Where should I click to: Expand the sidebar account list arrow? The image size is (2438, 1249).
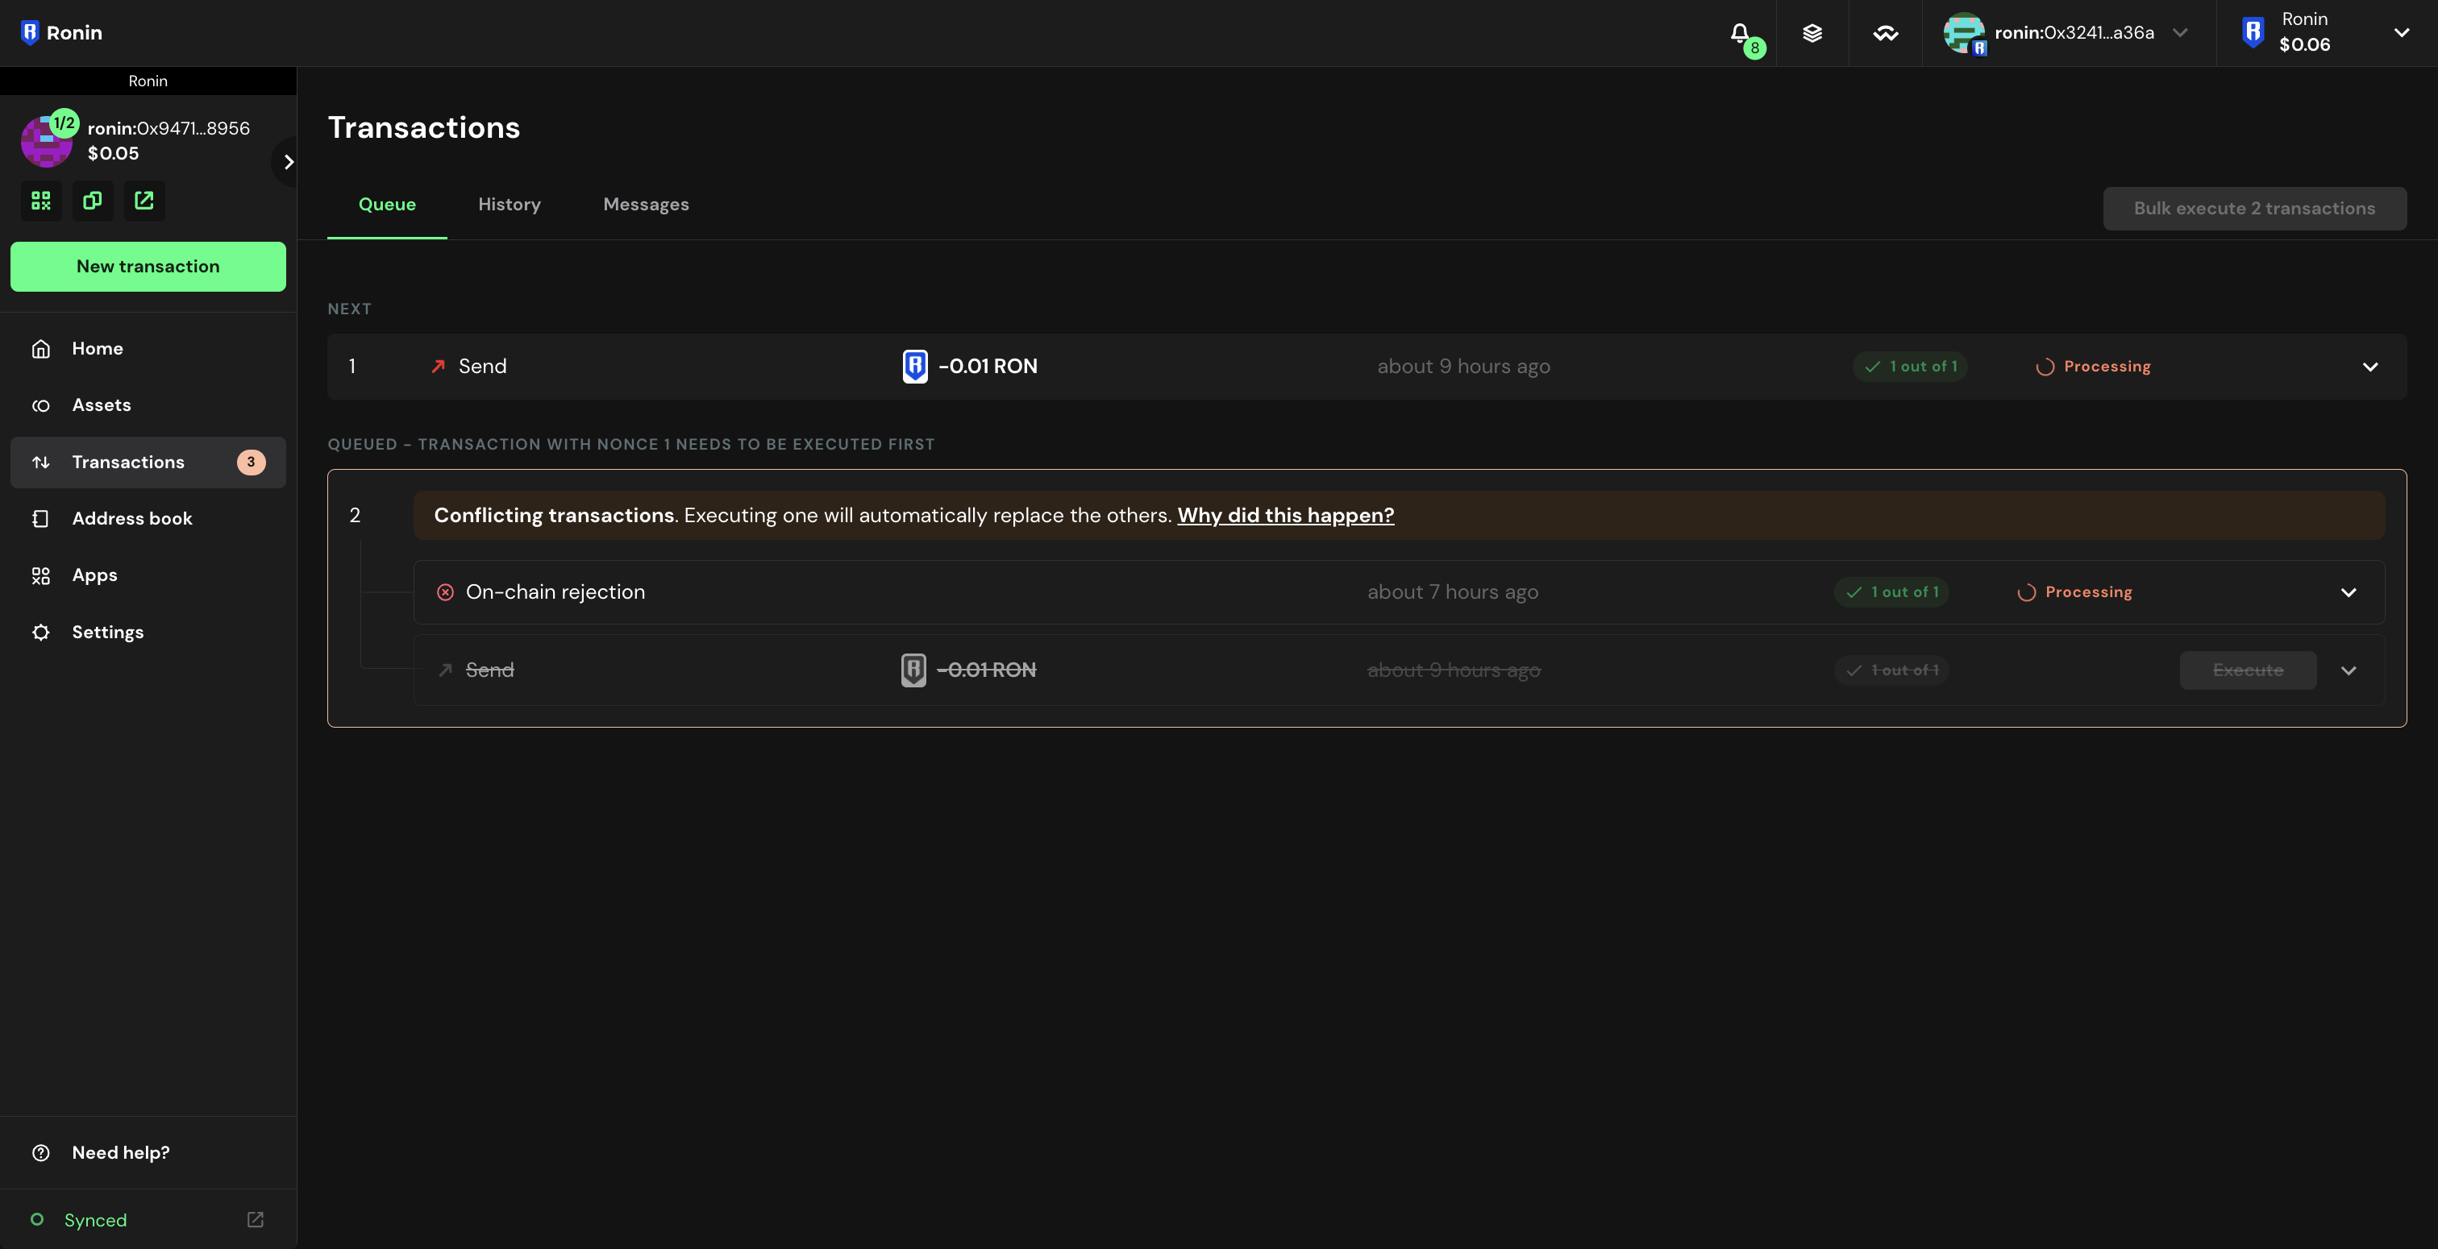click(289, 162)
